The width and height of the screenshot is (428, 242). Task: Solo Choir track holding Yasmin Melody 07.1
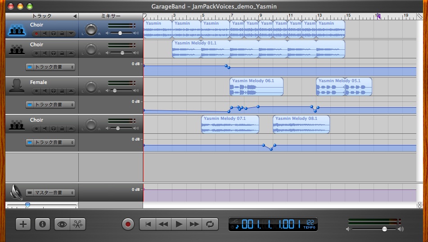click(54, 129)
